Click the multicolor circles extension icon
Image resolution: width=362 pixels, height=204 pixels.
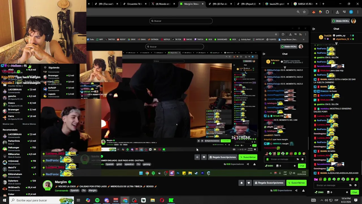click(320, 12)
